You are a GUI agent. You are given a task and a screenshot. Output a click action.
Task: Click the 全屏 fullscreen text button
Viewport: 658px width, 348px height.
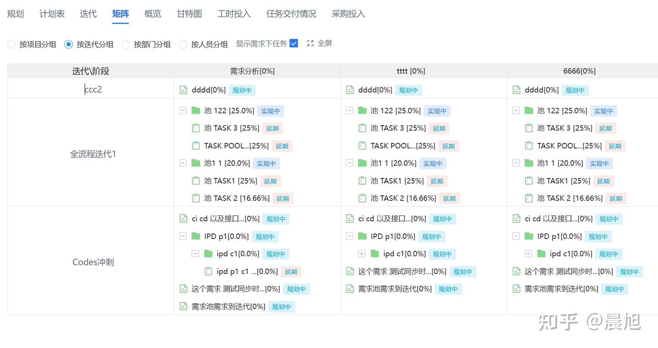pos(325,43)
